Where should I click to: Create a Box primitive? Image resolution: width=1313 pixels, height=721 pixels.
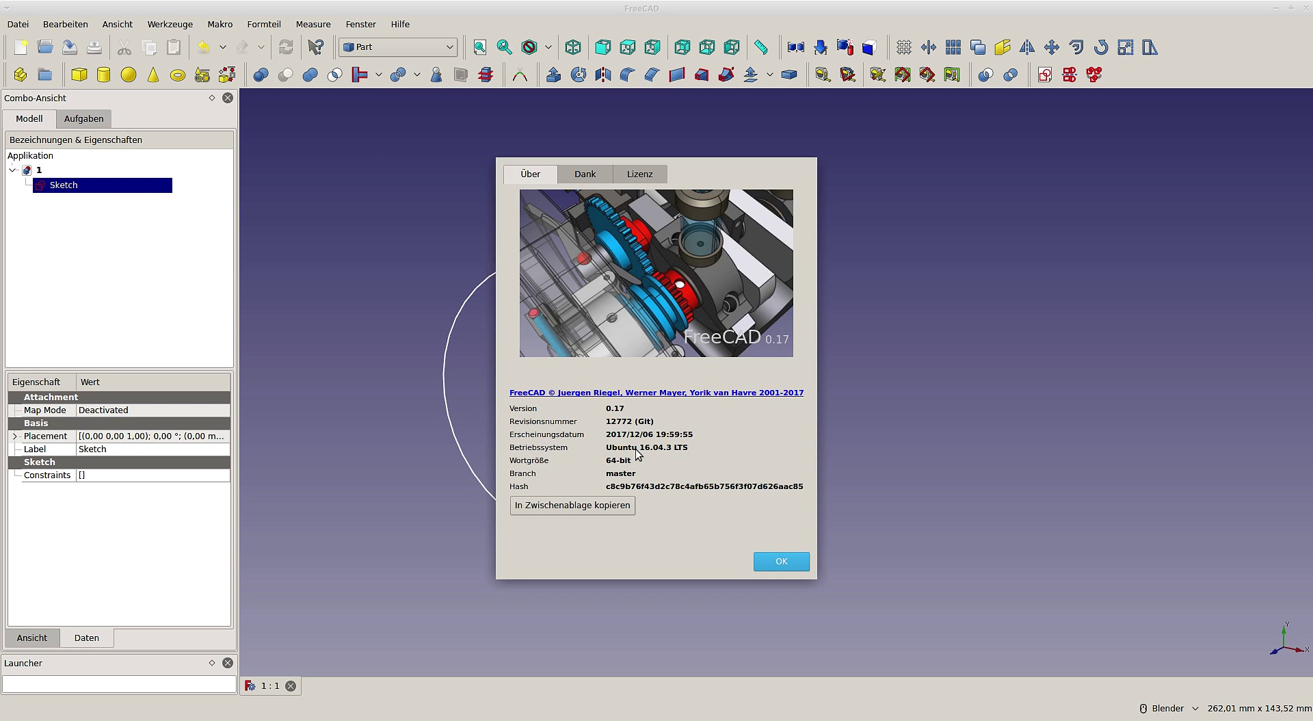click(79, 75)
